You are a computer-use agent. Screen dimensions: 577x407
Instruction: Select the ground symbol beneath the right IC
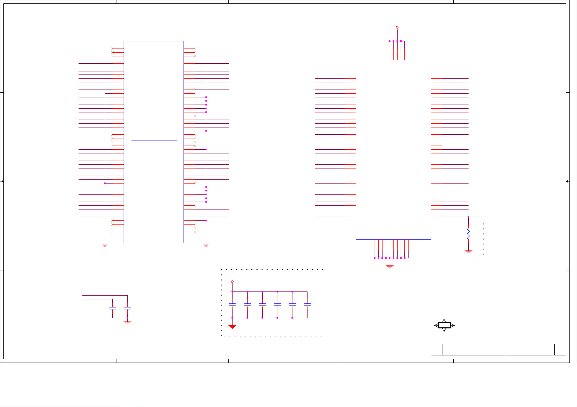[390, 267]
